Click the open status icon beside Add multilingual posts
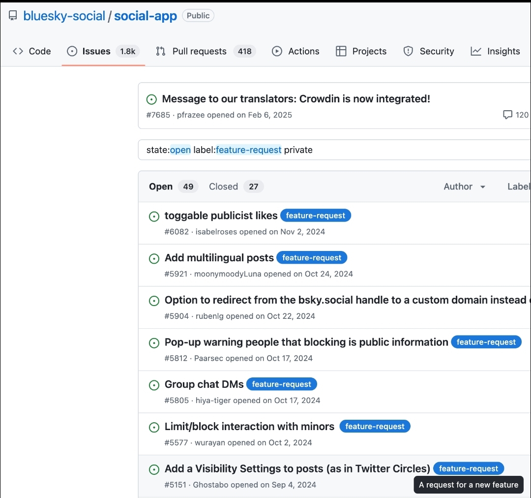The image size is (531, 498). (x=154, y=258)
